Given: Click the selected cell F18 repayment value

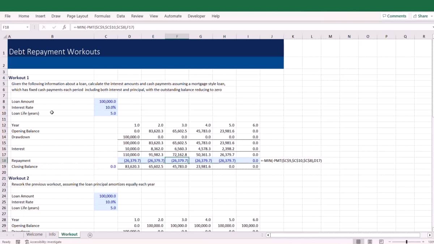Looking at the screenshot, I should [x=177, y=160].
